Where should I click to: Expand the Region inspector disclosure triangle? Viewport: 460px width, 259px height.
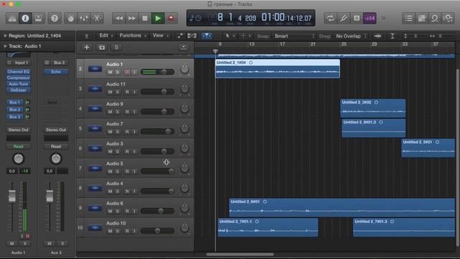click(5, 35)
